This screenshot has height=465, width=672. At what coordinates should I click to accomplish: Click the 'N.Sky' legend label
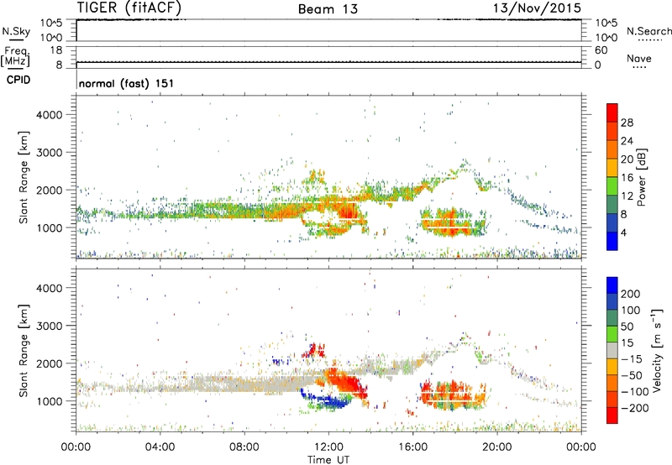[16, 31]
